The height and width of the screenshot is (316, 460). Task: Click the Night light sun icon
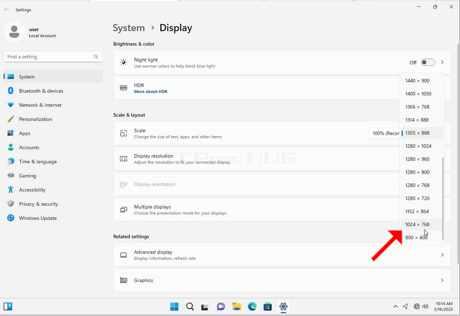pyautogui.click(x=124, y=62)
